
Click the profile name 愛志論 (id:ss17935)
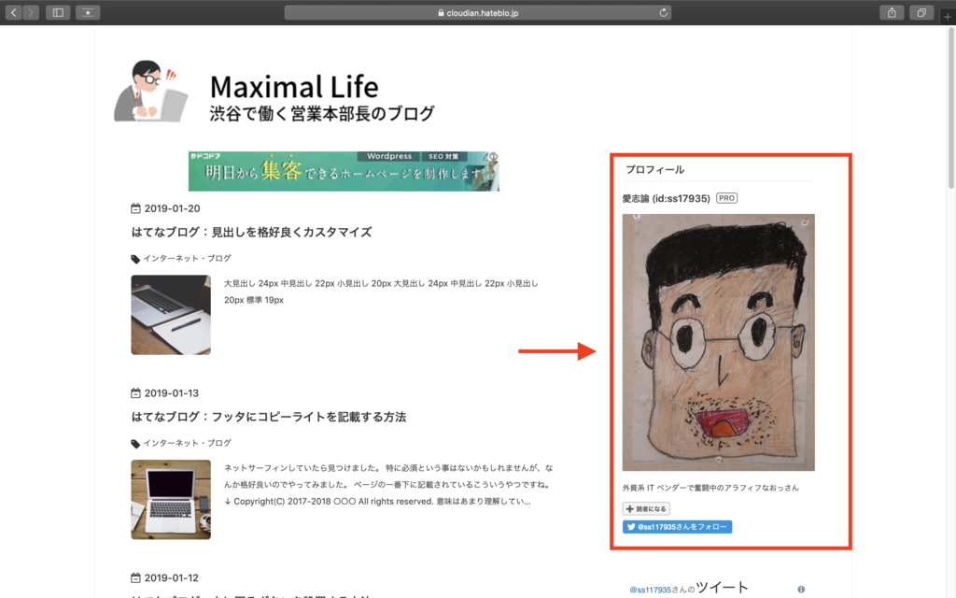(x=666, y=198)
